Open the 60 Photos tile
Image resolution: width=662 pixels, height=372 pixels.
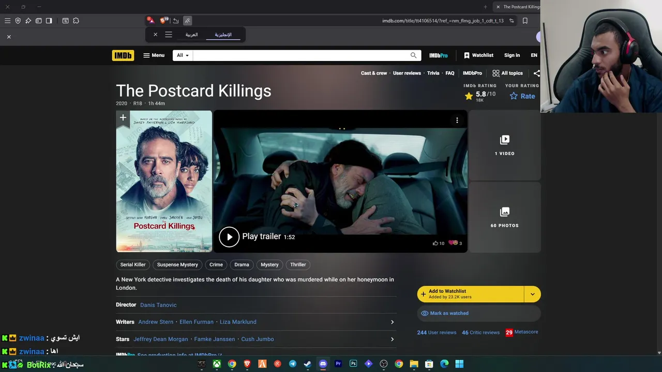point(504,218)
